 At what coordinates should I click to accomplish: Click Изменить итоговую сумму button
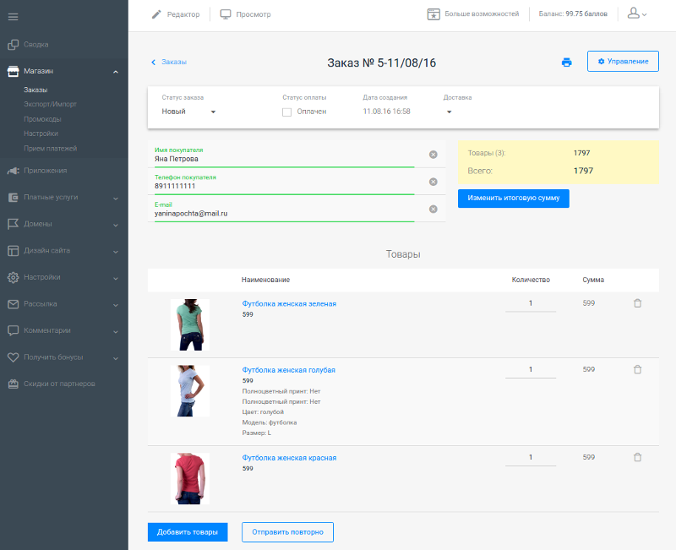tap(514, 199)
